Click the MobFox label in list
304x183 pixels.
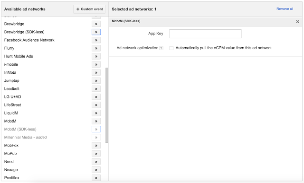11,146
